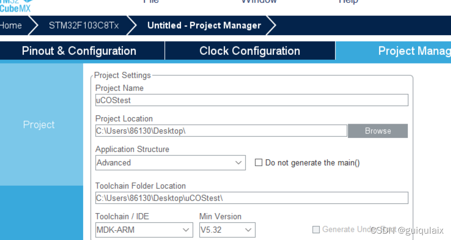The image size is (451, 240).
Task: Click Toolchain Folder Location field
Action: tap(252, 198)
